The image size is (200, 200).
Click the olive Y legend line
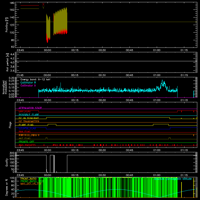(30, 9)
